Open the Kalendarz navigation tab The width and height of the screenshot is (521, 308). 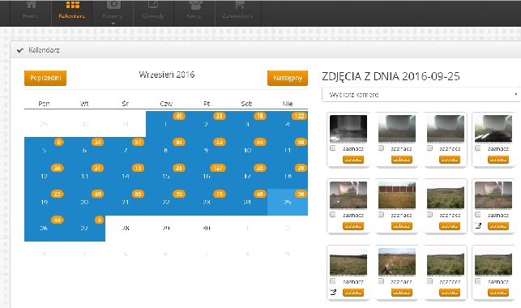(x=72, y=13)
